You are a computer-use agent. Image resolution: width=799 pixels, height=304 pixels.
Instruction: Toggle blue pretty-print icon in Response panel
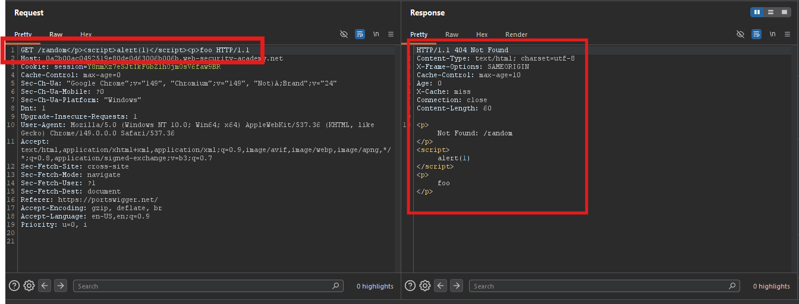tap(756, 34)
